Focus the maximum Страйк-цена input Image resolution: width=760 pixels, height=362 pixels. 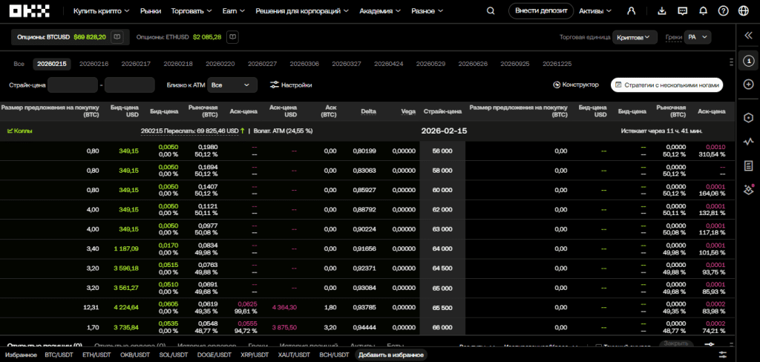coord(129,85)
